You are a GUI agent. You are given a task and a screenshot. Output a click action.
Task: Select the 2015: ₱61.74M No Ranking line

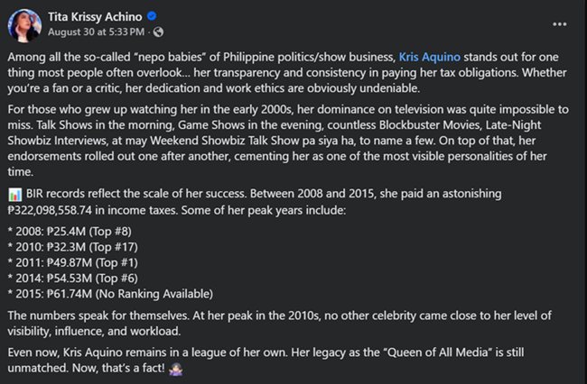[x=110, y=294]
